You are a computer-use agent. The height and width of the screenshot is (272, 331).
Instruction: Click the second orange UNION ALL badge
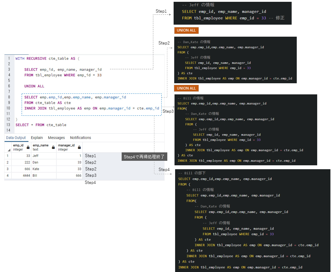186,88
